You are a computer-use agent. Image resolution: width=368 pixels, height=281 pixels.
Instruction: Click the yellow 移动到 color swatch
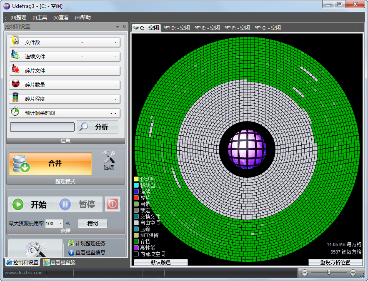point(136,179)
